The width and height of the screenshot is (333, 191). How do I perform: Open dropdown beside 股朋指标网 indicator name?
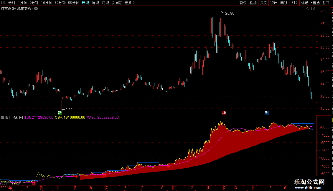click(2, 118)
